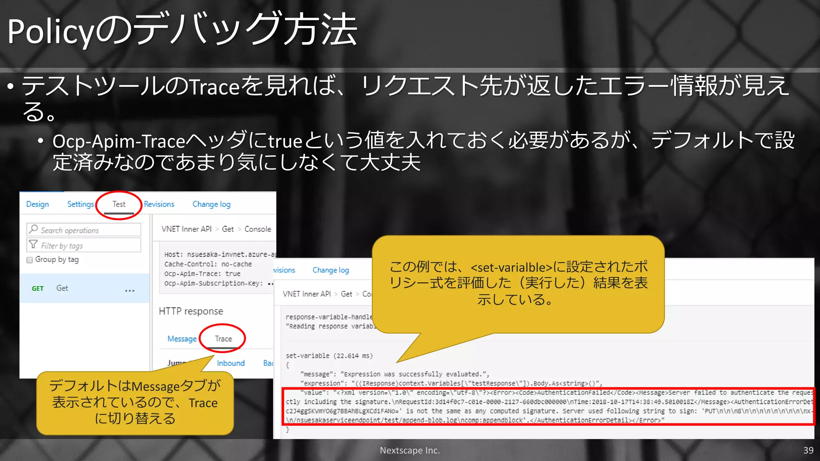Jump to the Inbound trace section
This screenshot has height=461, width=820.
pyautogui.click(x=231, y=363)
